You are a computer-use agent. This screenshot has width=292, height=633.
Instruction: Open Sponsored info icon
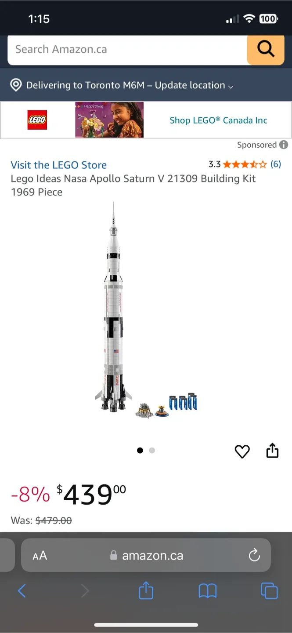(284, 145)
